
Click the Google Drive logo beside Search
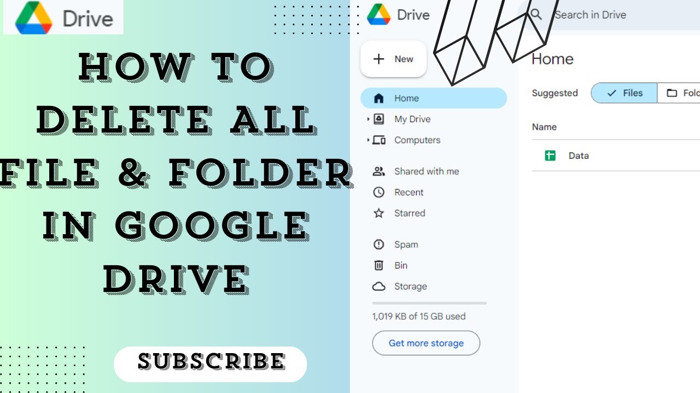[x=378, y=15]
